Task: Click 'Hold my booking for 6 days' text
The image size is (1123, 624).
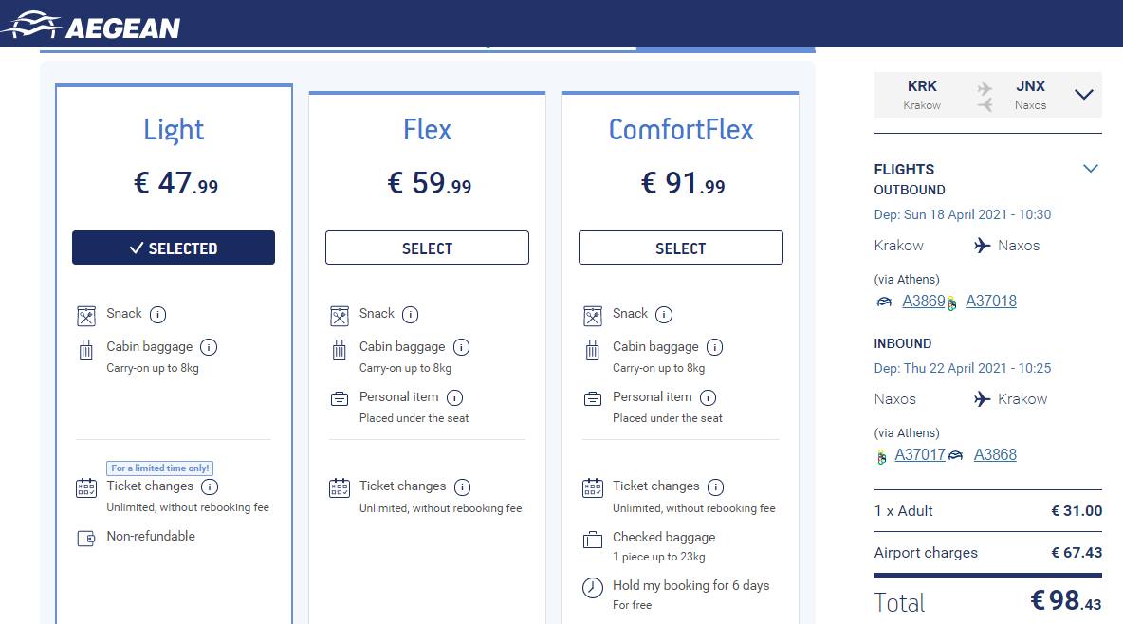Action: click(x=690, y=586)
